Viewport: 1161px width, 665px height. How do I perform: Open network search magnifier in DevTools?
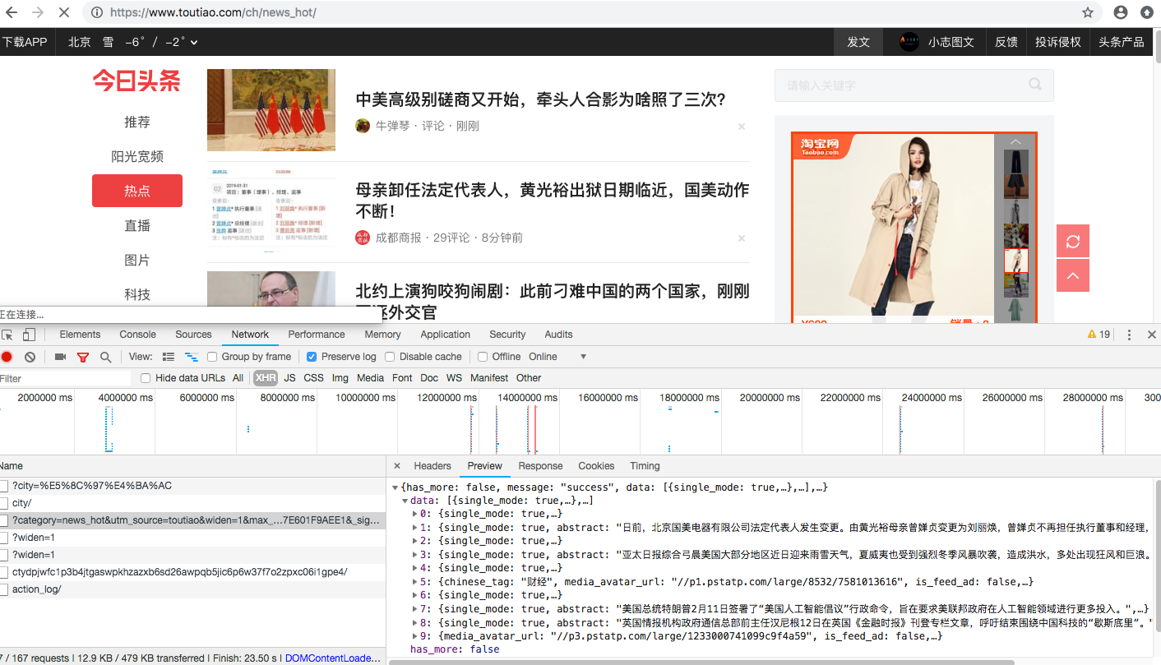(x=105, y=357)
